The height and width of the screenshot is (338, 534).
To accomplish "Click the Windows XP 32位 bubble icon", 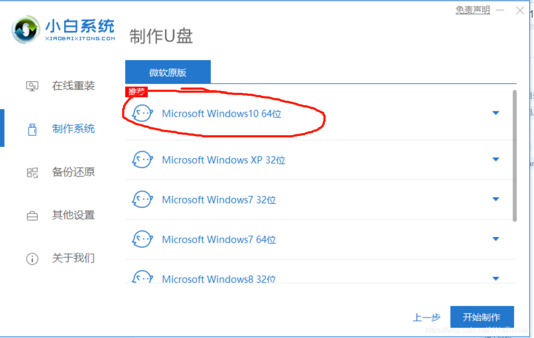I will [142, 160].
